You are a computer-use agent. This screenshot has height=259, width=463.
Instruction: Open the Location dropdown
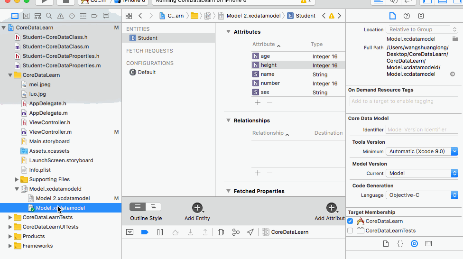pyautogui.click(x=422, y=29)
